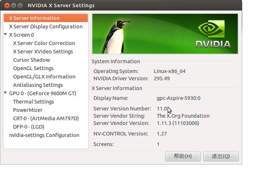
Task: Click the pane divider handle between panels
Action: coord(90,81)
